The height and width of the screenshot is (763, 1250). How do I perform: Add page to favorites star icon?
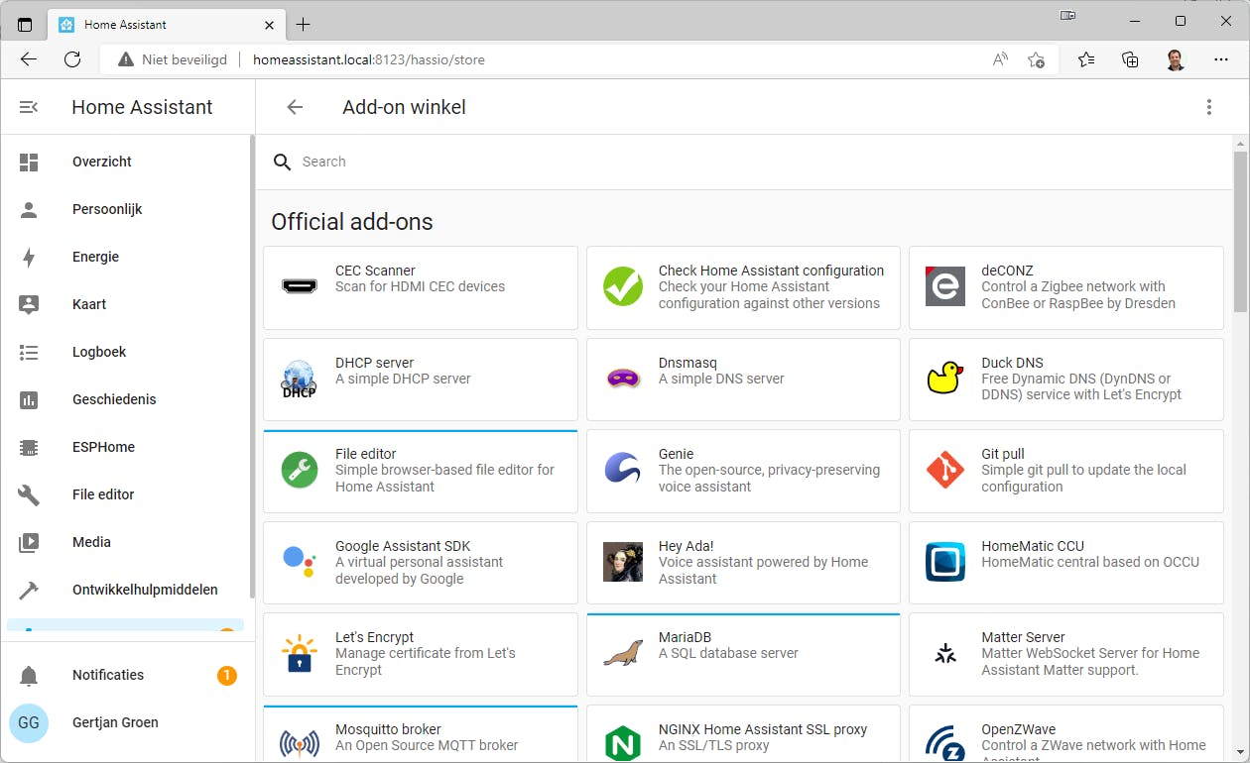(1036, 59)
